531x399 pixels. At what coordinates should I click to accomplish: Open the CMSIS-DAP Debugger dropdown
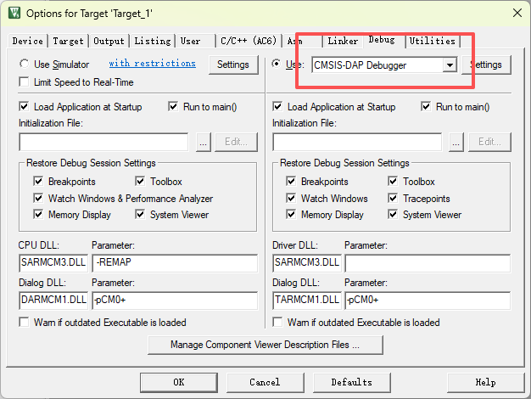click(x=450, y=65)
